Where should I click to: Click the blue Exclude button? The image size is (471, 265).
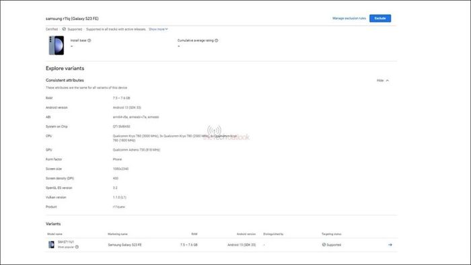(x=380, y=18)
